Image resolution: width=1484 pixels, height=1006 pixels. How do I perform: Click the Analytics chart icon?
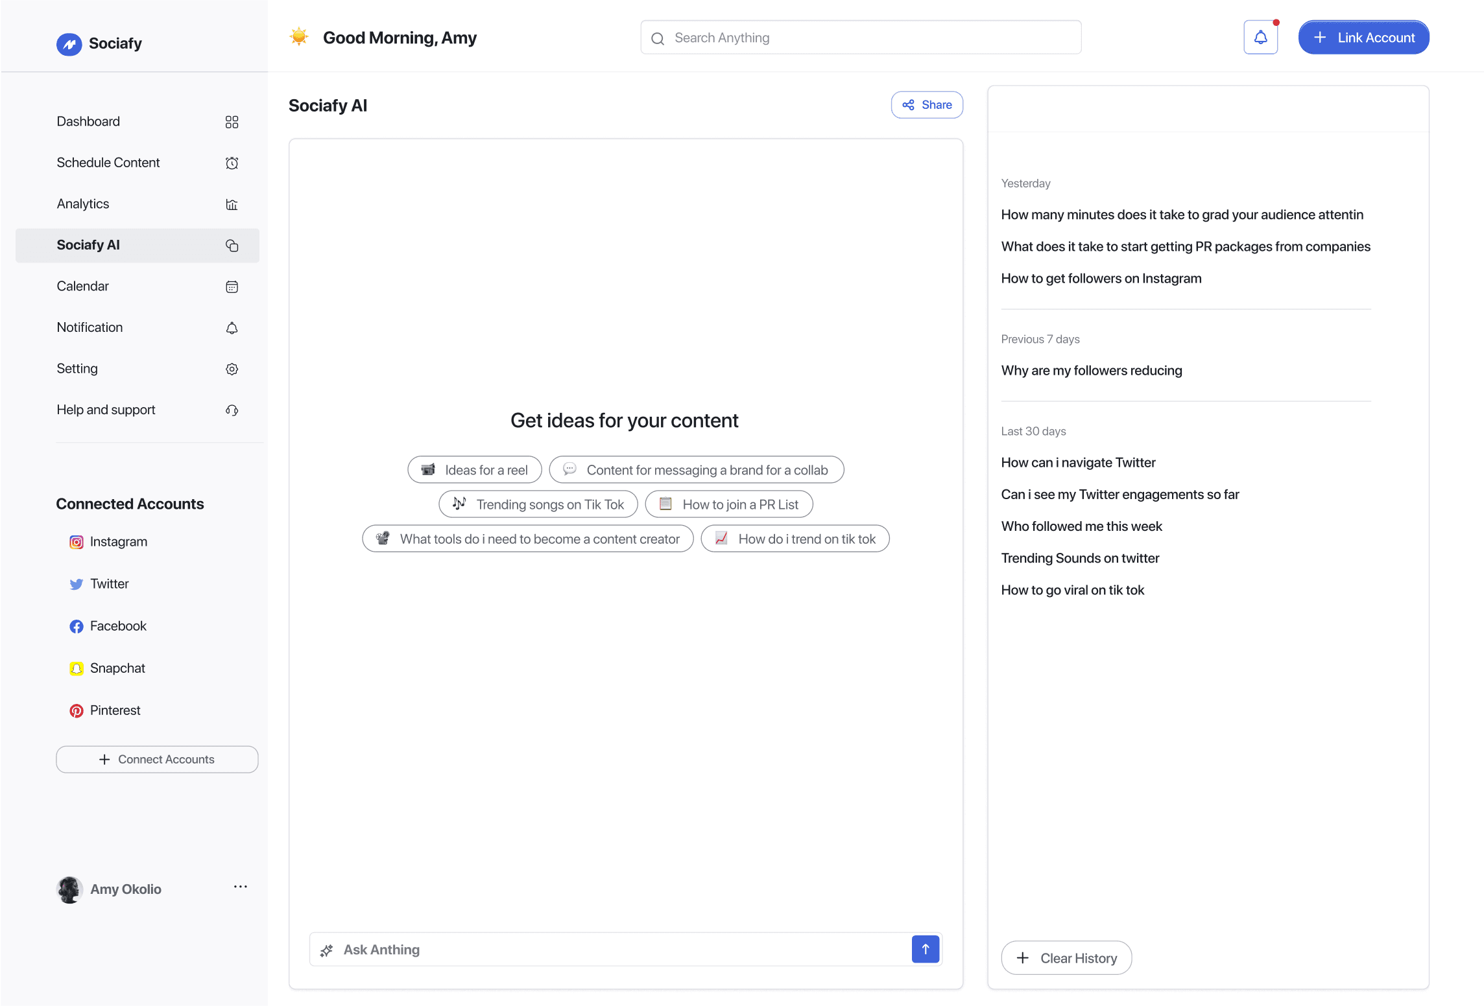tap(232, 204)
